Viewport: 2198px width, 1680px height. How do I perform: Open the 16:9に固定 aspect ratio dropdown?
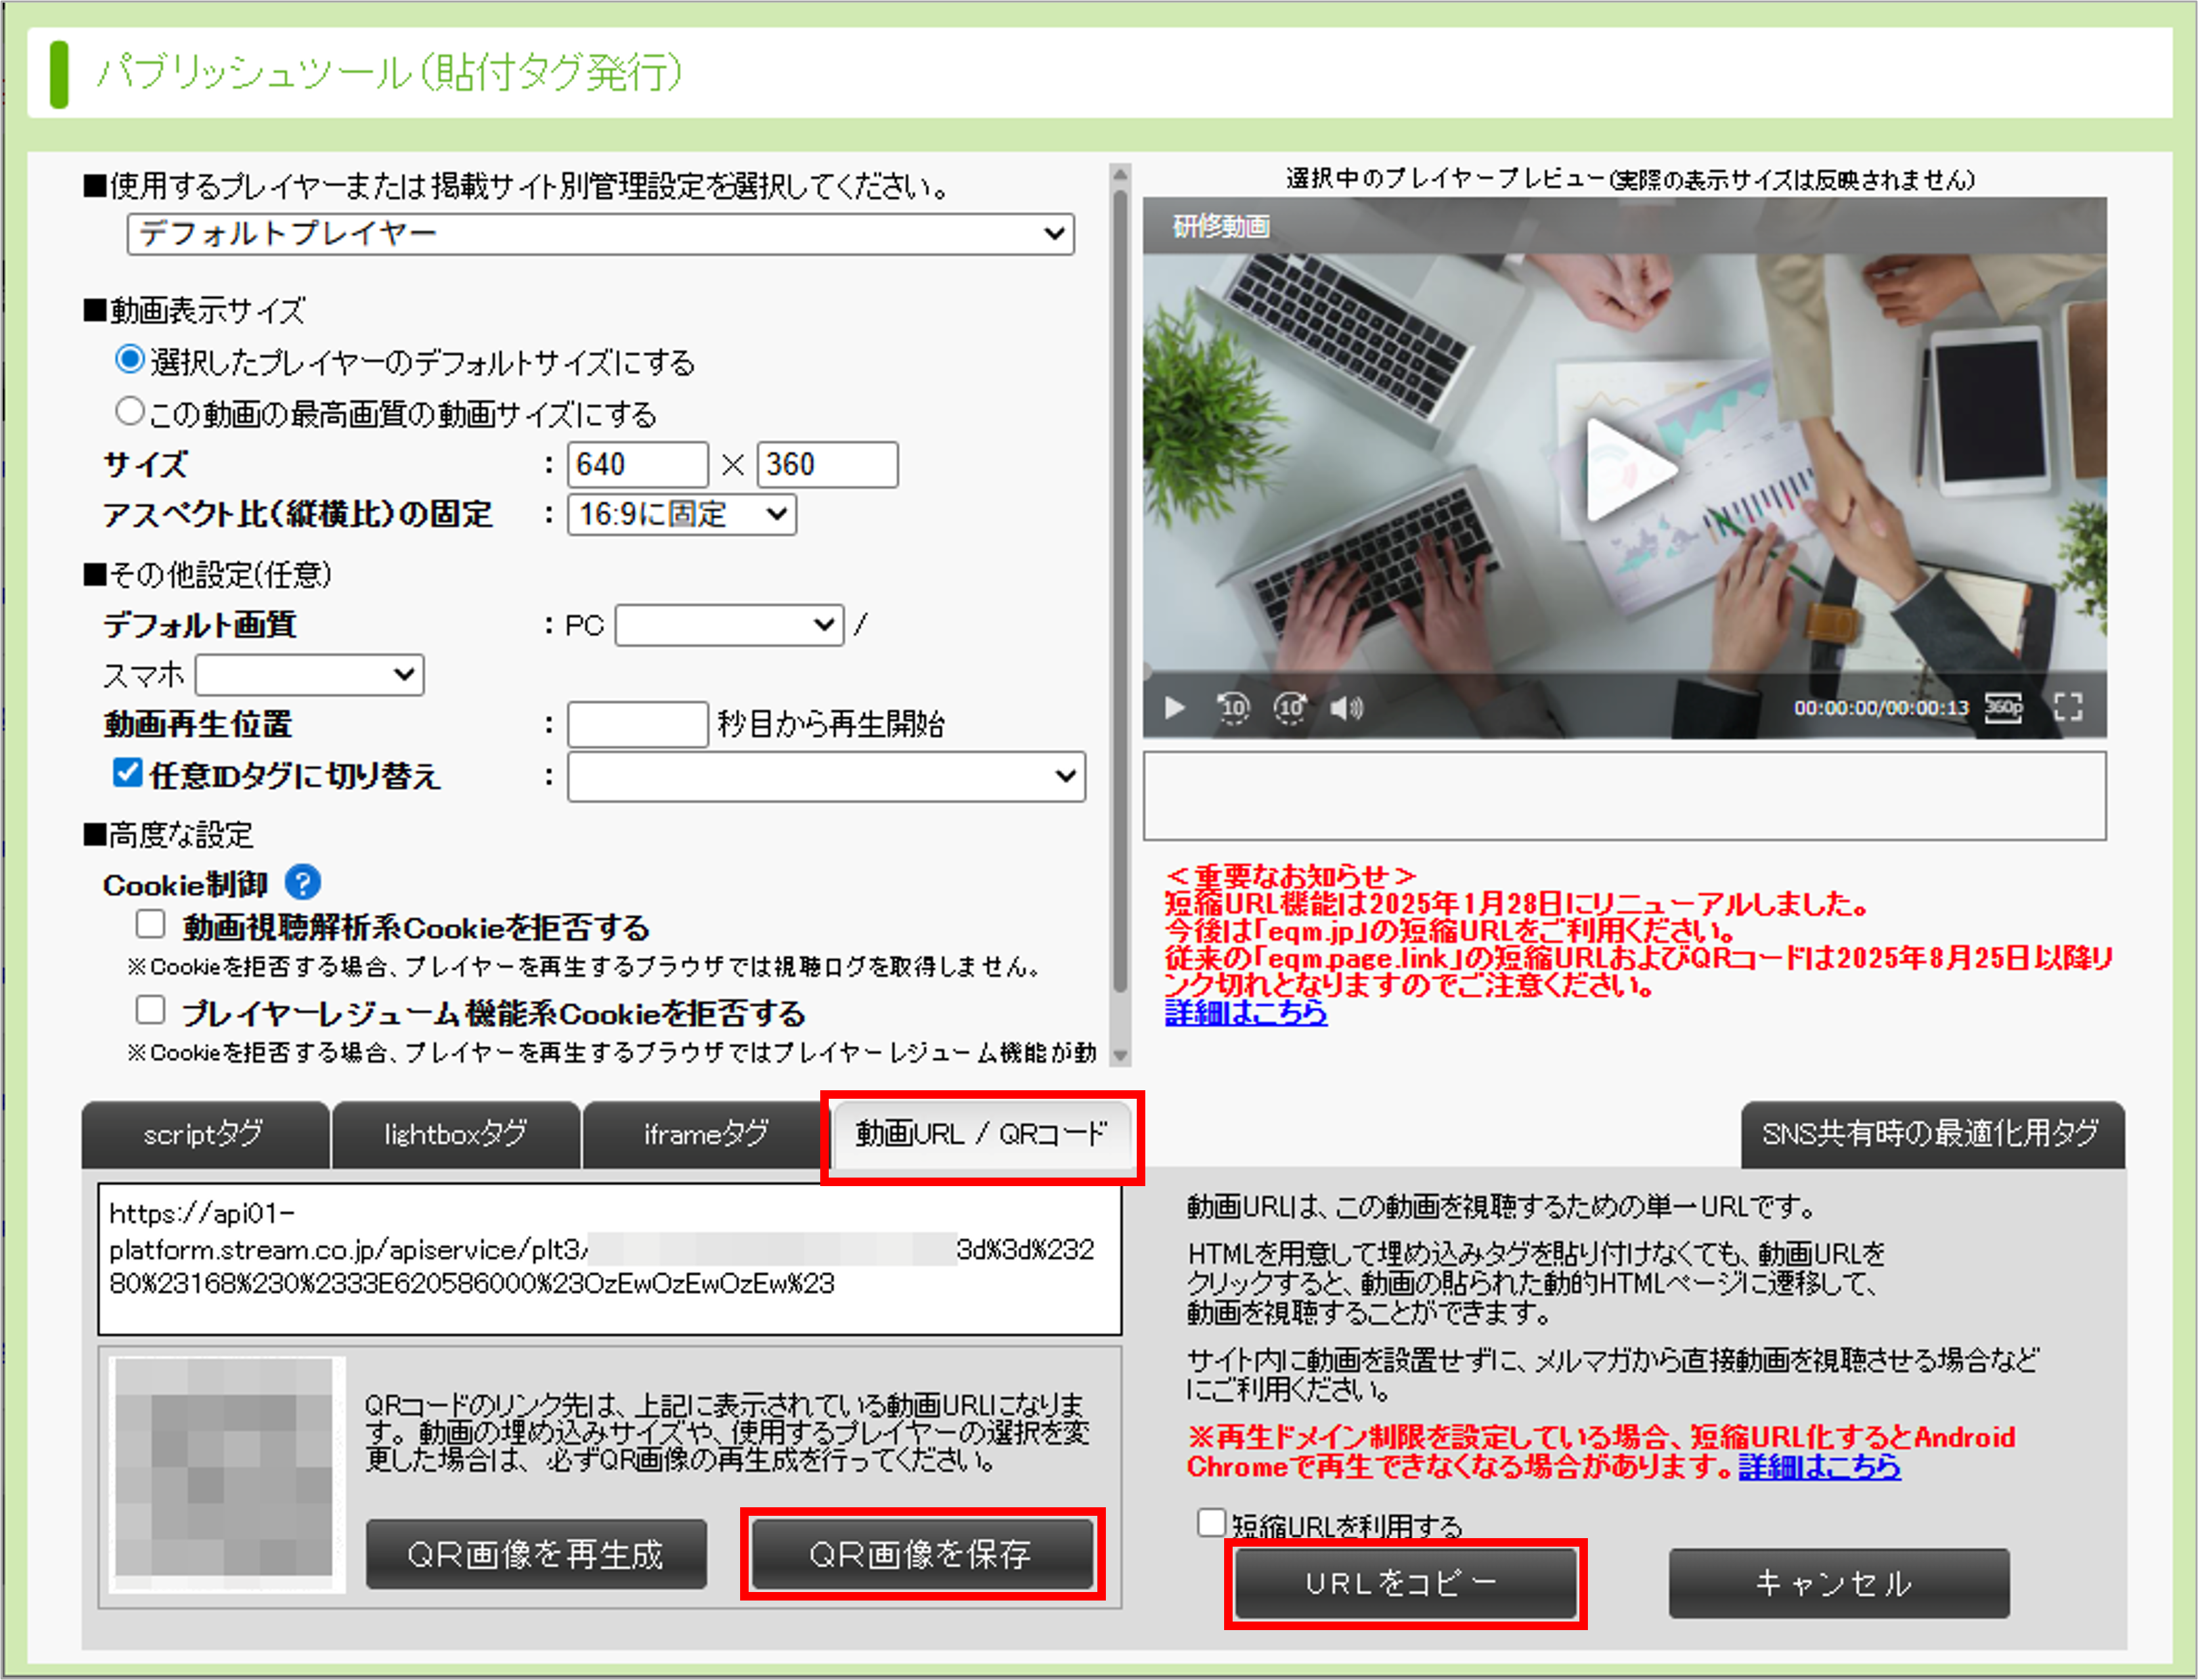click(x=682, y=515)
